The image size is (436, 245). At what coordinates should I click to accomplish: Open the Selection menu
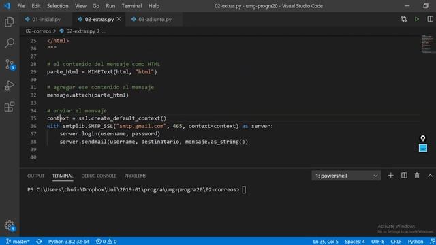click(57, 6)
